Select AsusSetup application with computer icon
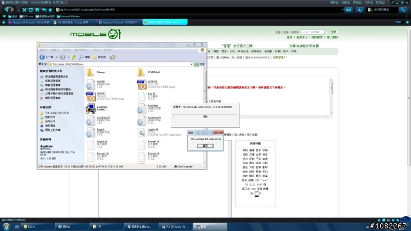This screenshot has height=231, width=411. point(97,108)
